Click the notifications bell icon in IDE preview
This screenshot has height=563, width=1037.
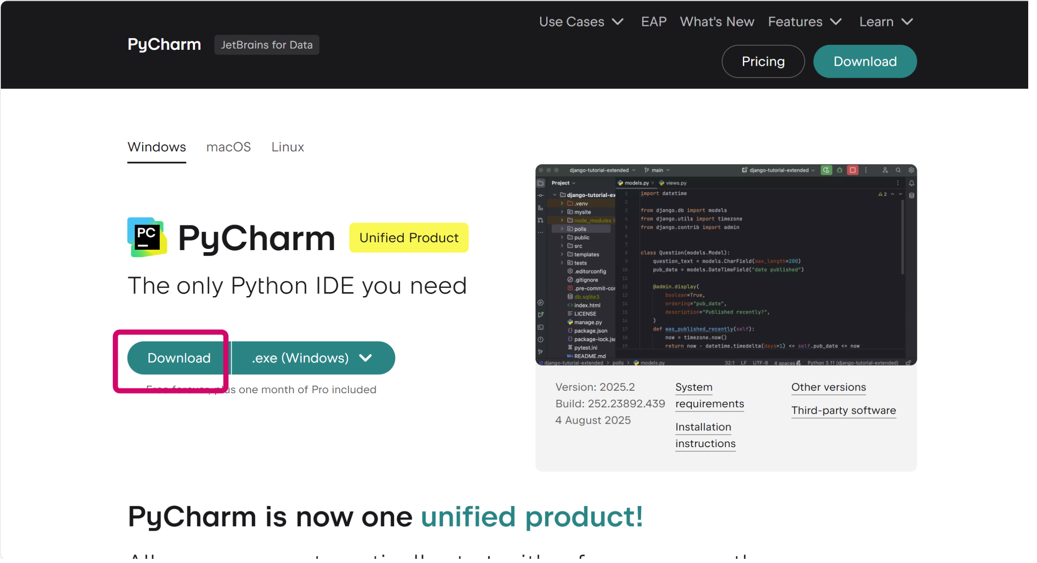tap(912, 183)
